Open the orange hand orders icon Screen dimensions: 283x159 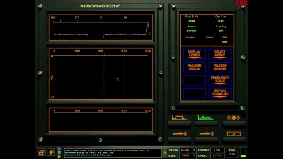click(x=51, y=152)
